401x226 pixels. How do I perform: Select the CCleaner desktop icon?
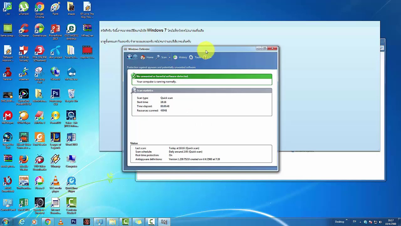(x=24, y=30)
